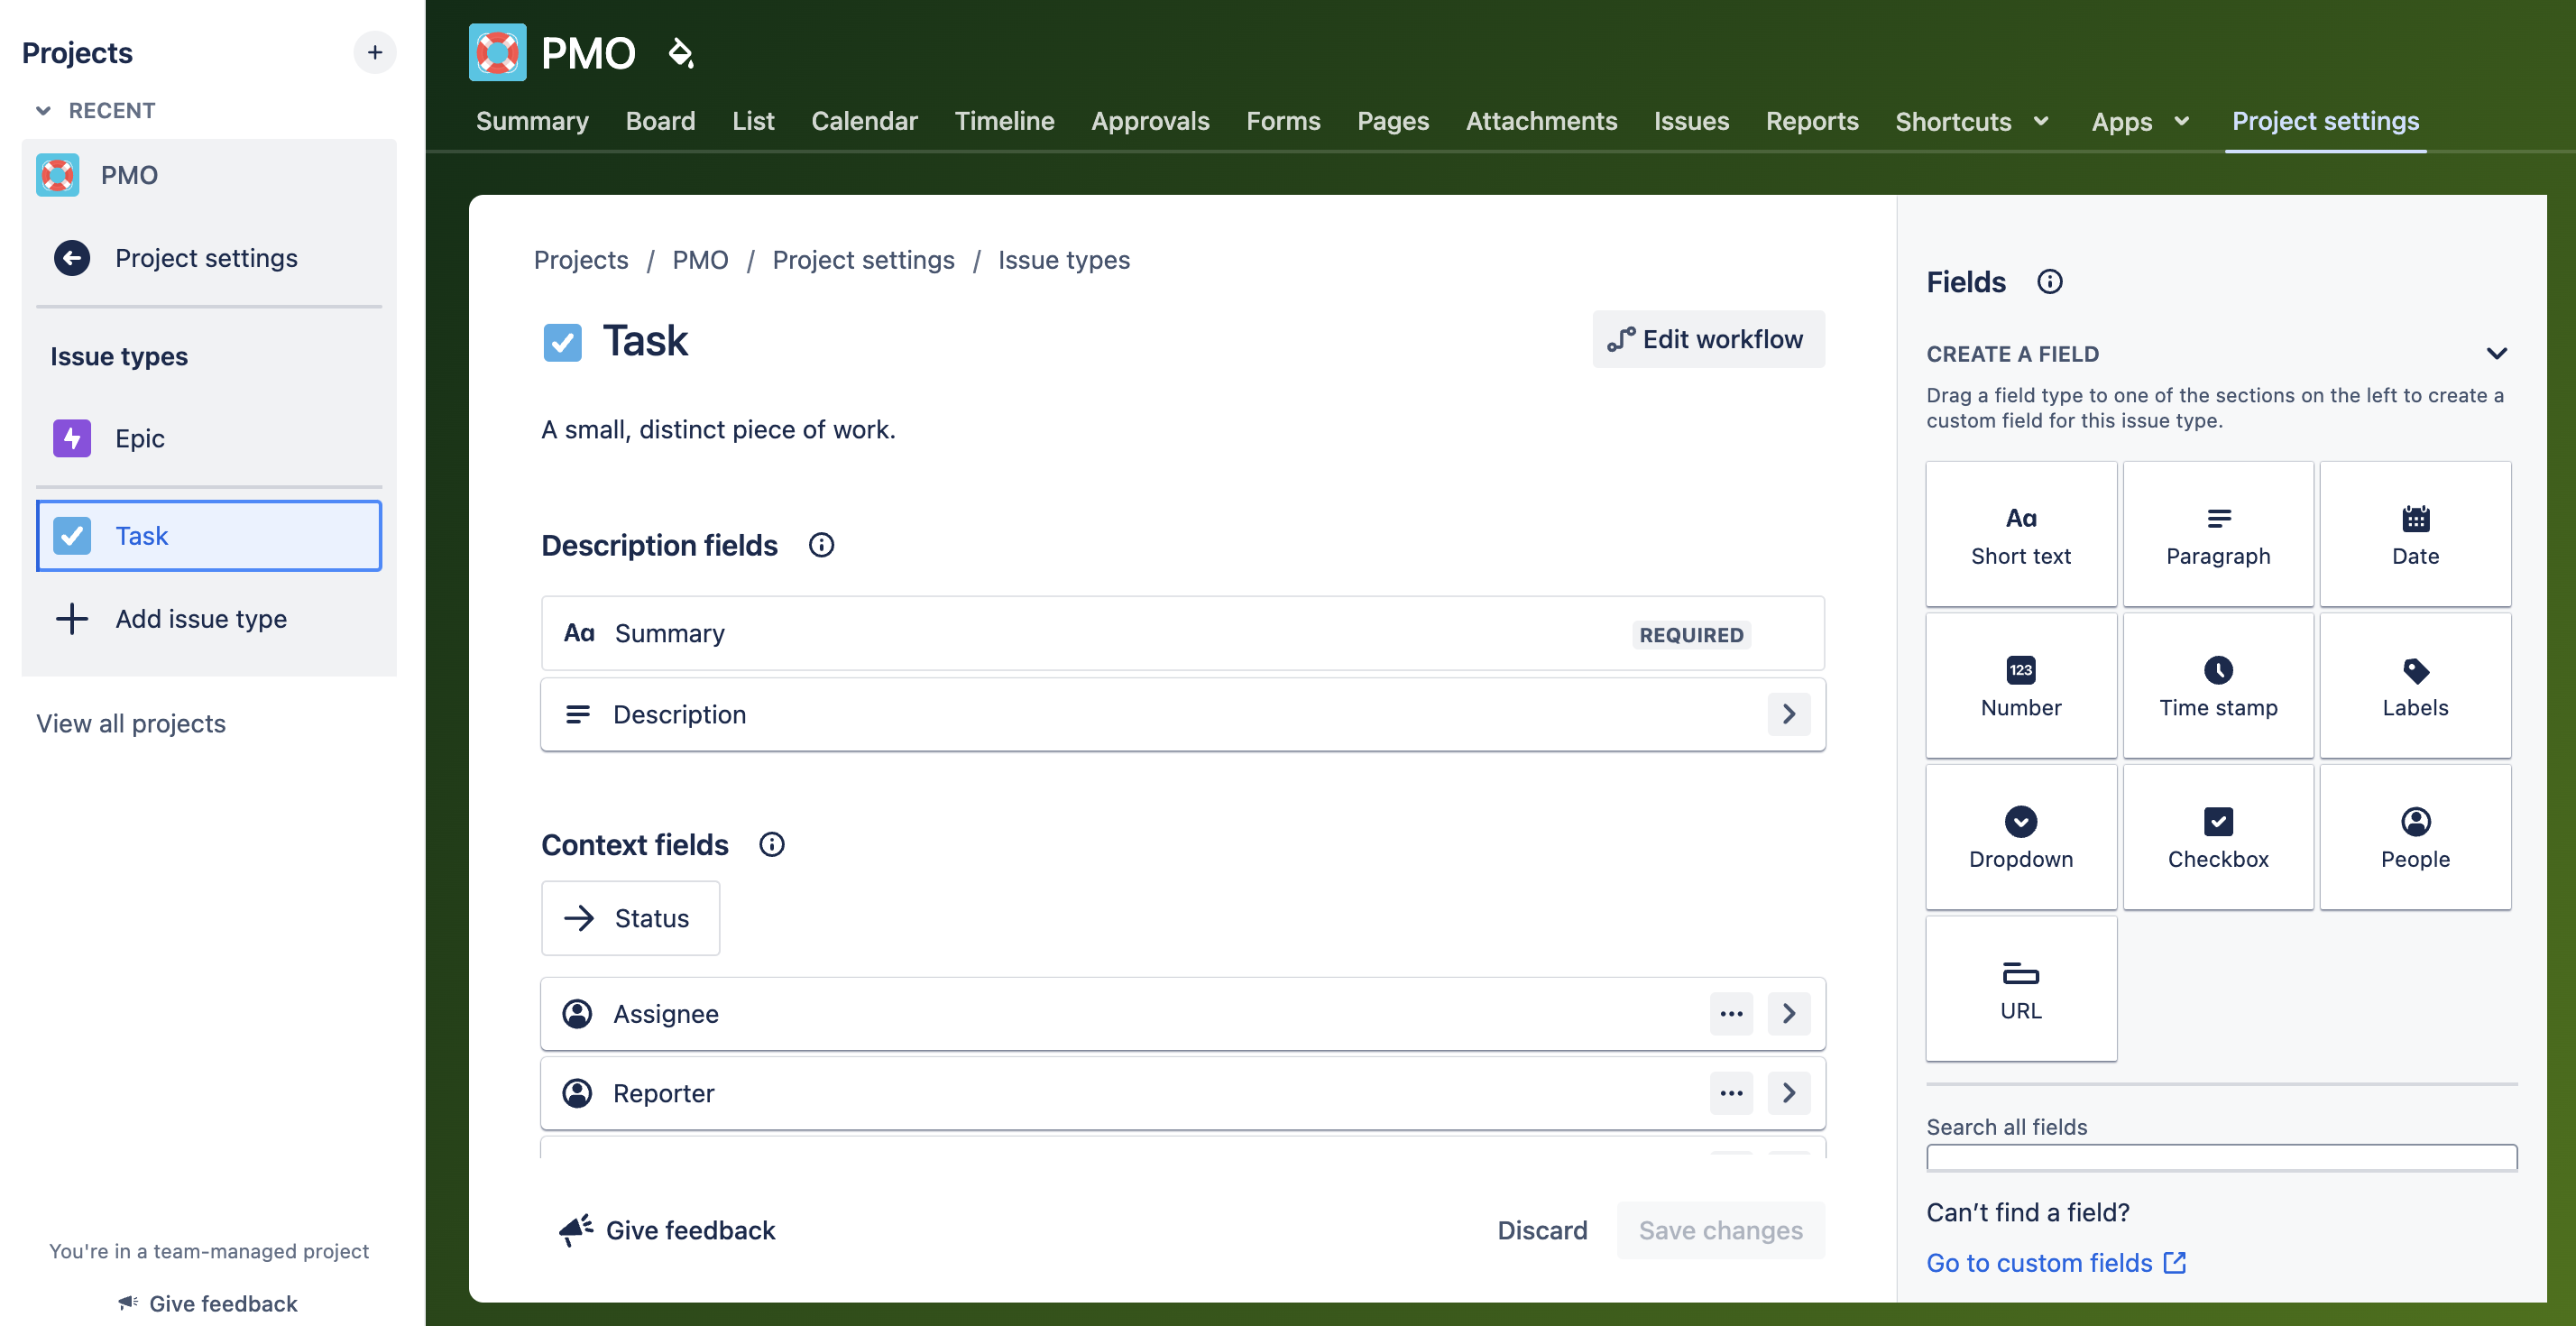Select the URL field type

tap(2021, 988)
